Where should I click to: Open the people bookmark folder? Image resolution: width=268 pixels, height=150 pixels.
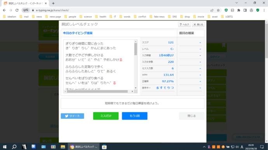tap(70, 17)
